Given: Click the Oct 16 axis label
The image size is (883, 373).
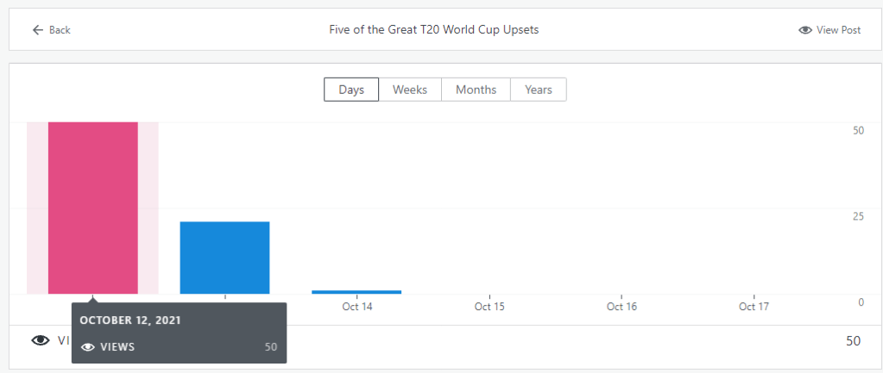Looking at the screenshot, I should pos(621,307).
